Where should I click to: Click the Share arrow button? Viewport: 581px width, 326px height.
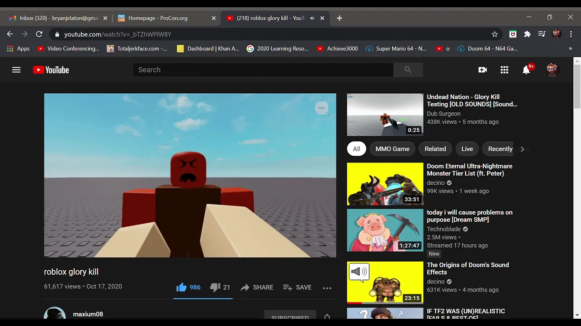[257, 287]
